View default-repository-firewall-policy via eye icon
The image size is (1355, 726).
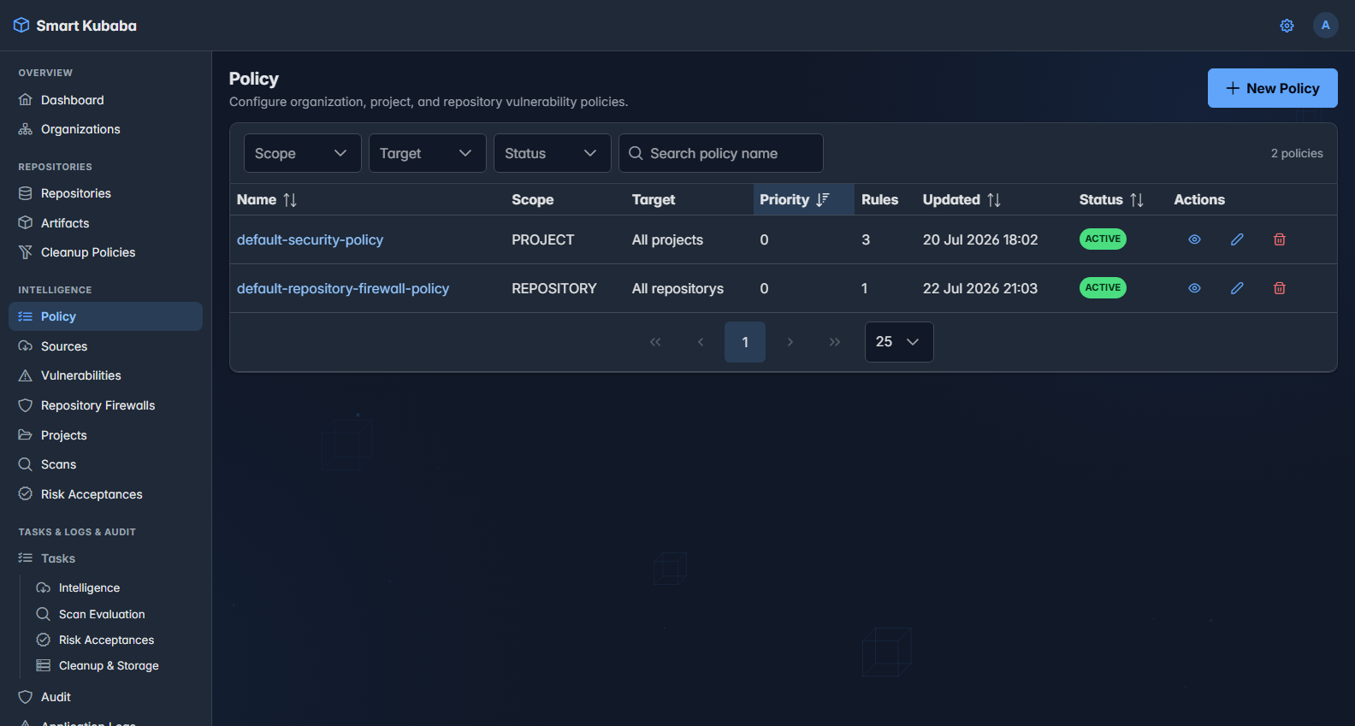pyautogui.click(x=1194, y=288)
